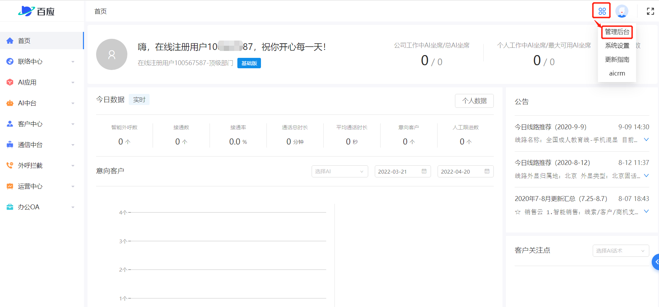Click the blue side panel arrow tab

click(x=656, y=262)
